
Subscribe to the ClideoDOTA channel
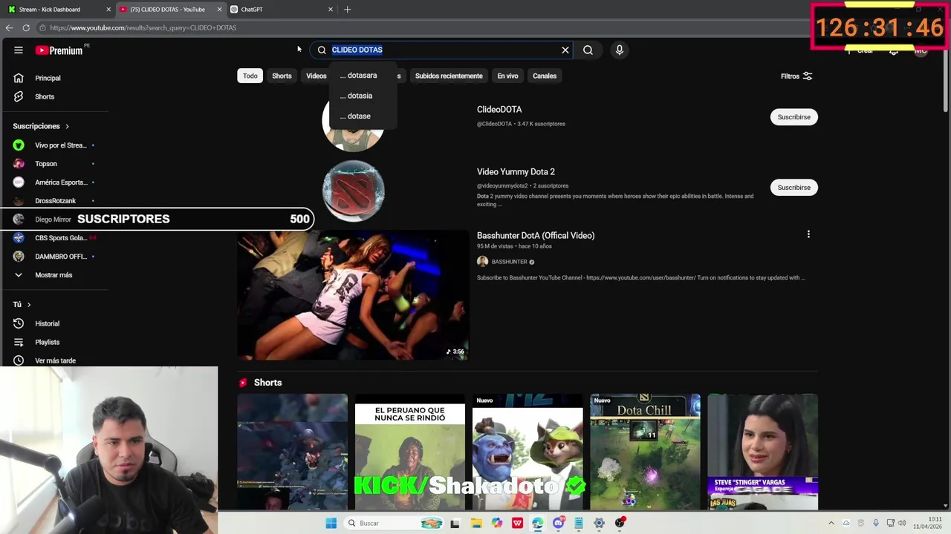pyautogui.click(x=793, y=117)
